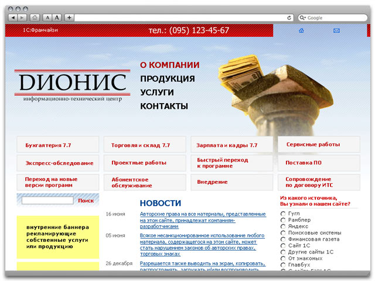The image size is (375, 281).
Task: Reload the page with refresh icon
Action: tap(289, 18)
